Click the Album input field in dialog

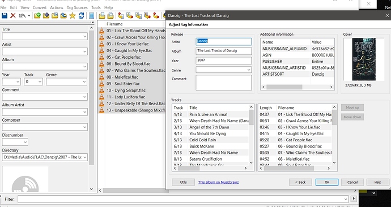pyautogui.click(x=224, y=51)
